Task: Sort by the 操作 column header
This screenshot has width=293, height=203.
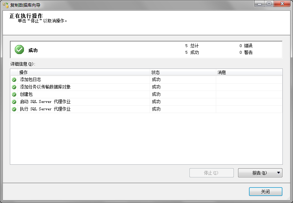Action: tap(84, 72)
